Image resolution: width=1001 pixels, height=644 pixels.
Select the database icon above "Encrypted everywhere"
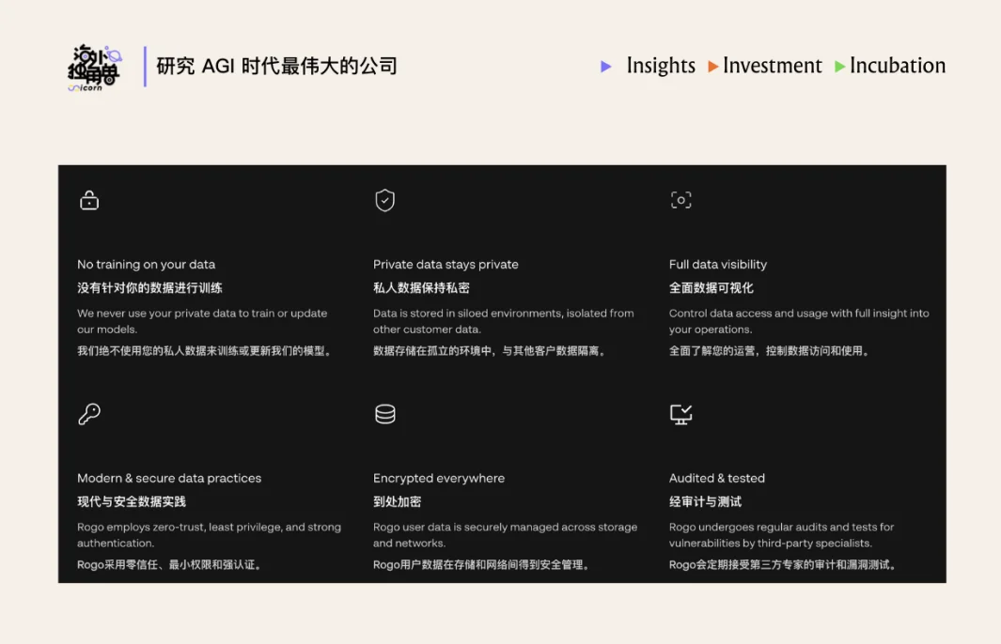(x=384, y=414)
